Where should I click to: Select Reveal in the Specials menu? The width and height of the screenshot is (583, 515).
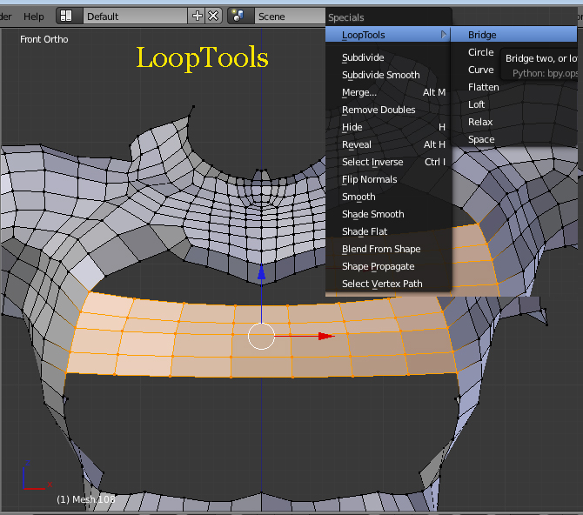[x=388, y=144]
